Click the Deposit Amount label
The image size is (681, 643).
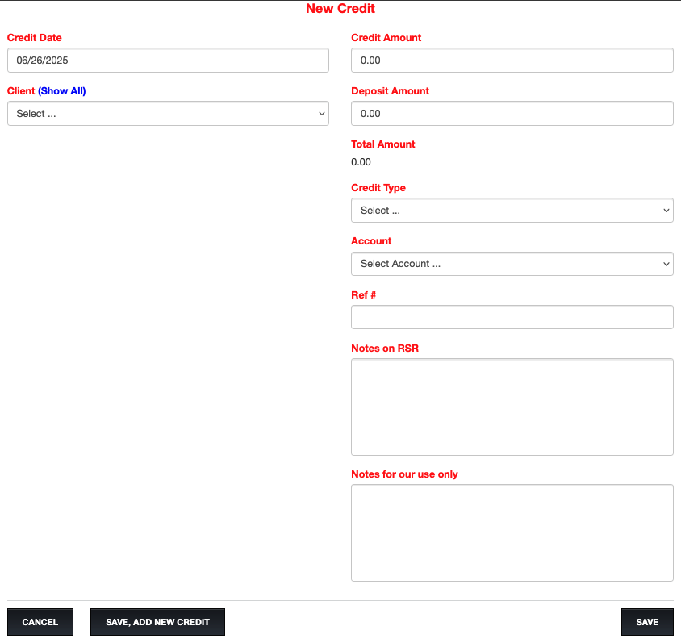[390, 91]
